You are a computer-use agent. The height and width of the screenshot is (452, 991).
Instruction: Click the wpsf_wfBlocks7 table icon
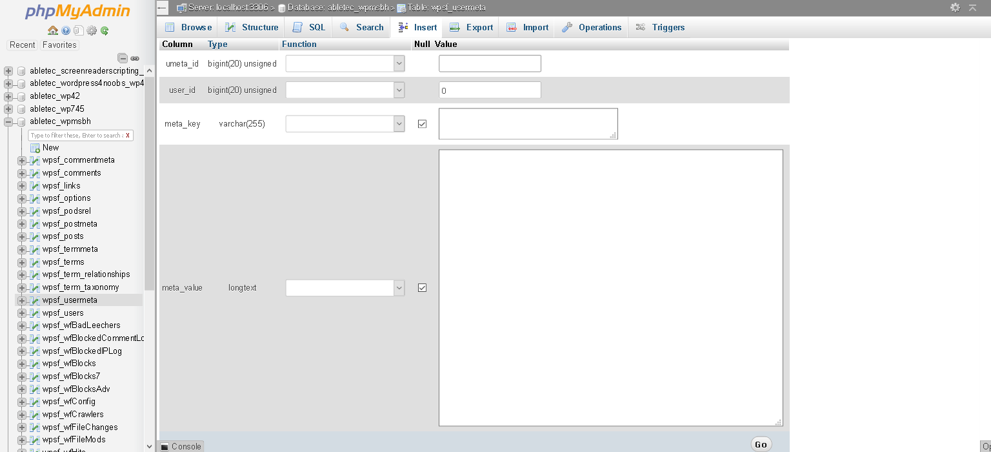pyautogui.click(x=35, y=376)
